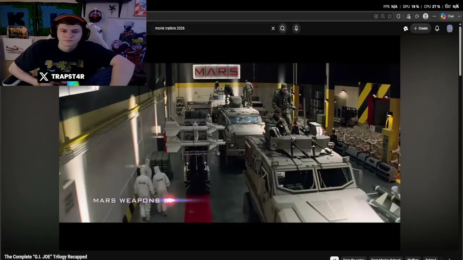
Task: Click the X logo on the TRAPST4R overlay
Action: pos(44,77)
